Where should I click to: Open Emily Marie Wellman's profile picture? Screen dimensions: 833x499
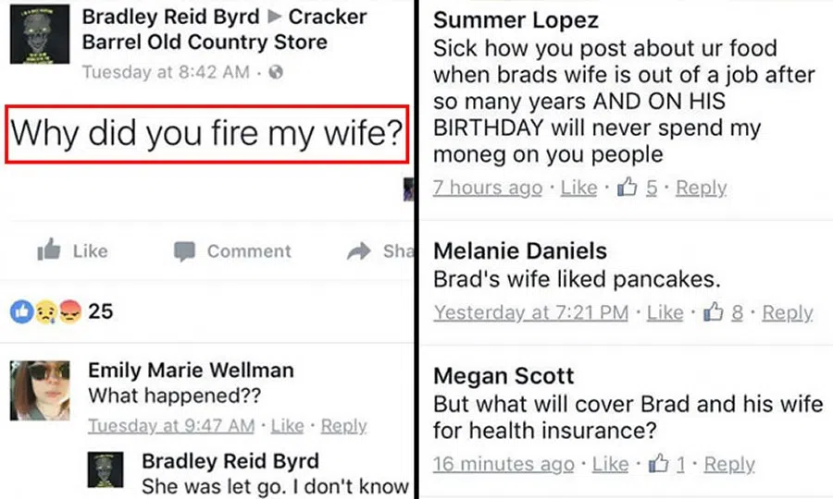[40, 389]
